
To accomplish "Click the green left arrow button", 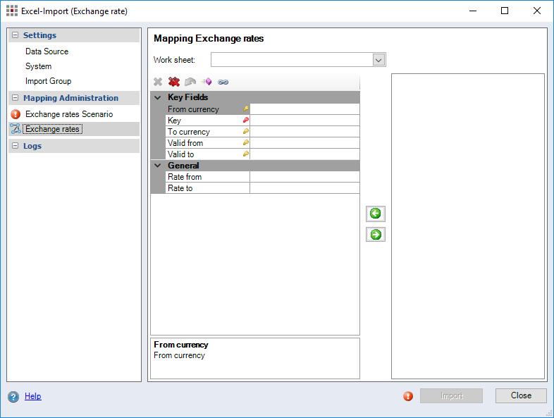I will click(x=376, y=214).
